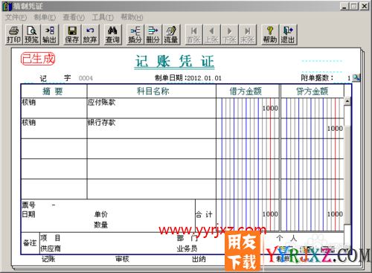This screenshot has width=372, height=273.
Task: Open the 工具 menu
Action: point(103,17)
